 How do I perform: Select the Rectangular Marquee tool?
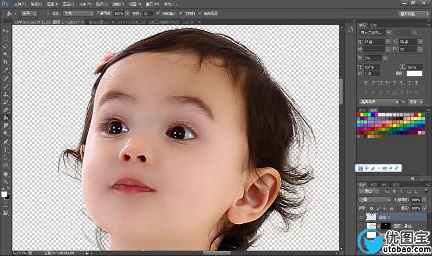point(5,38)
